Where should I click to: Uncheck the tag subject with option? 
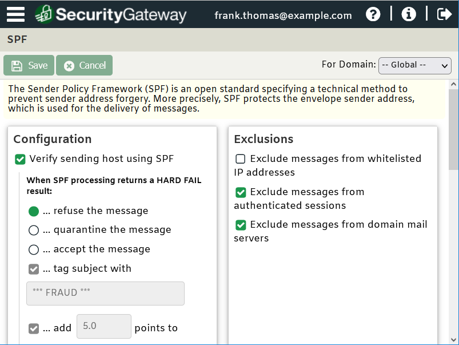[34, 269]
